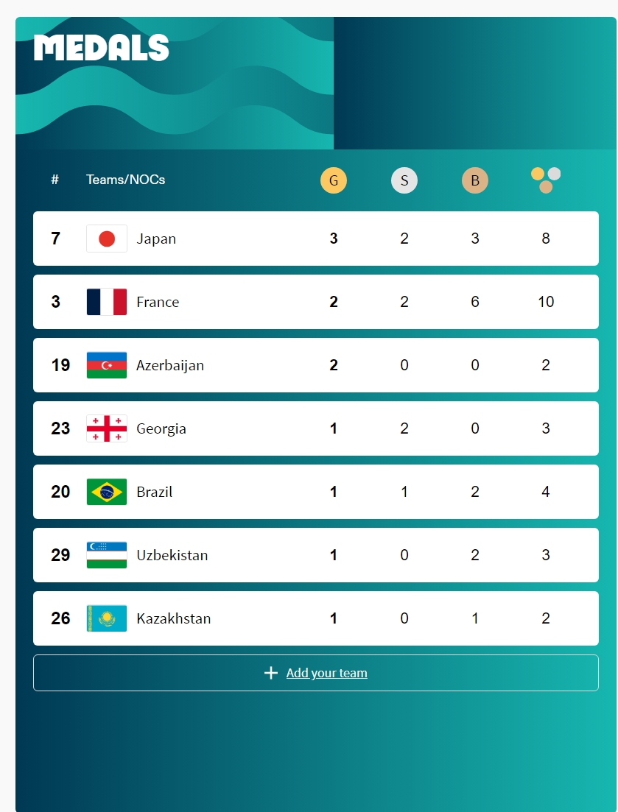The image size is (618, 812).
Task: Select the Japan team name
Action: 156,239
